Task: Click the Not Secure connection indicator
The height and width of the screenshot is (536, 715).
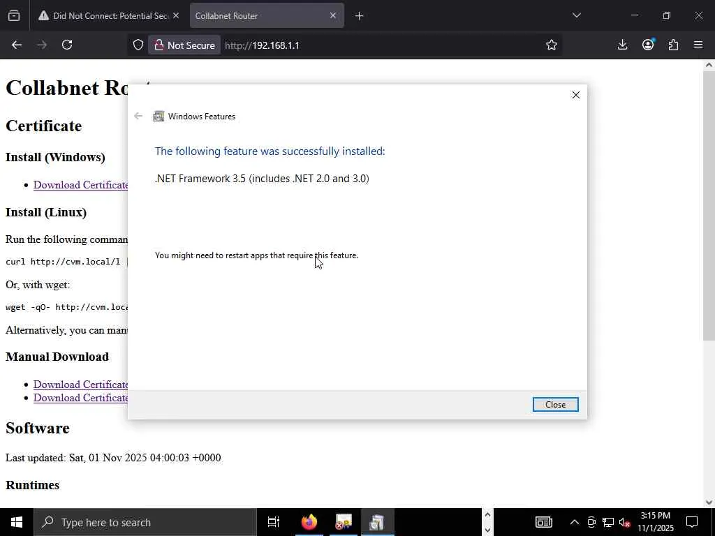Action: [x=184, y=45]
